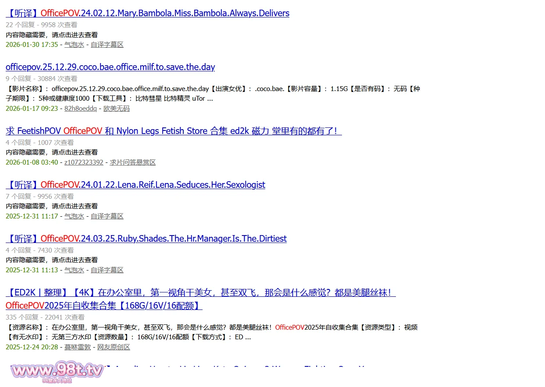Visit author 蔓咻雷敦's profile
The image size is (545, 387).
(78, 347)
